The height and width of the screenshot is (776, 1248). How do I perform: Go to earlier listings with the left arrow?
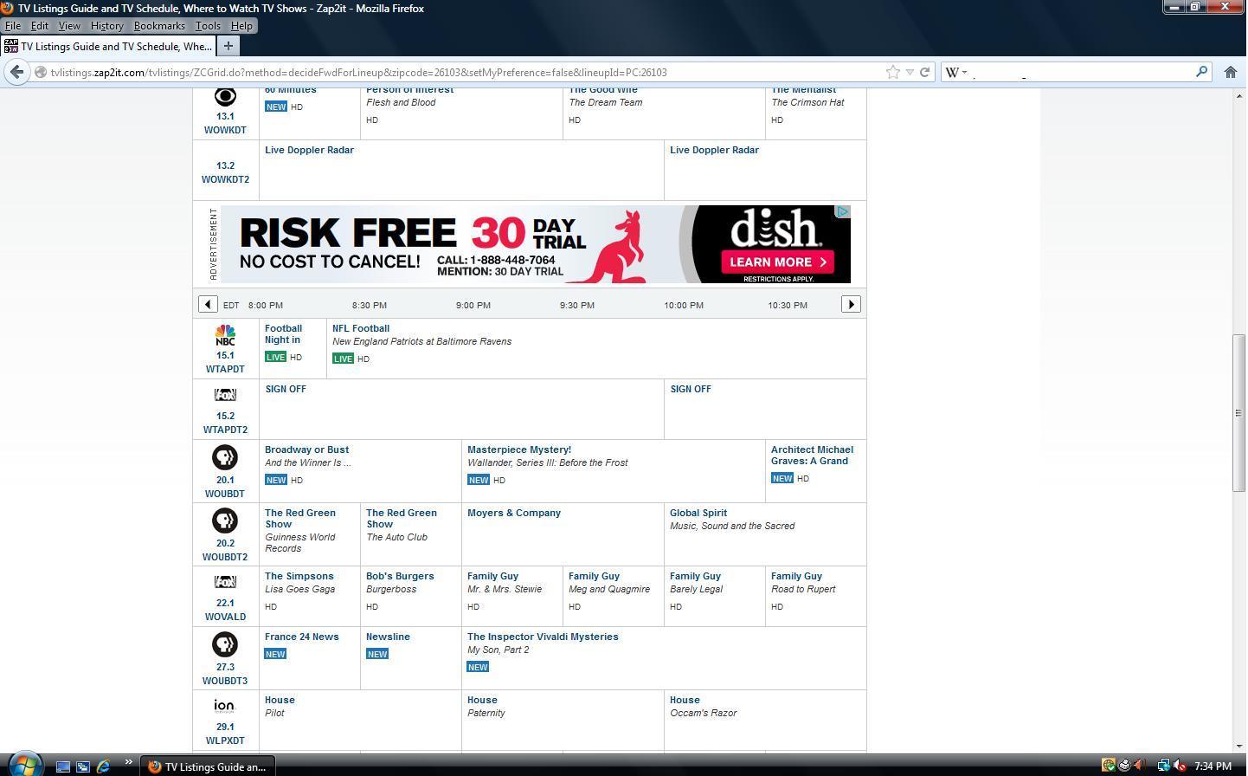pos(208,304)
